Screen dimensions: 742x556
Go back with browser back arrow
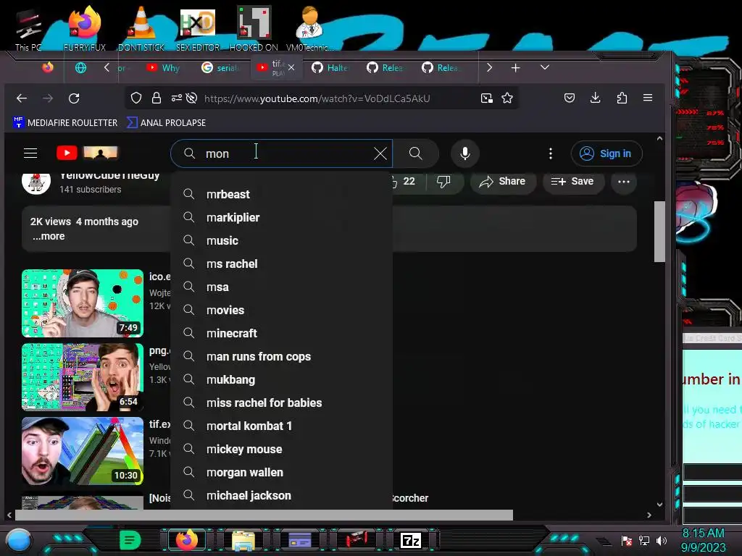click(22, 98)
